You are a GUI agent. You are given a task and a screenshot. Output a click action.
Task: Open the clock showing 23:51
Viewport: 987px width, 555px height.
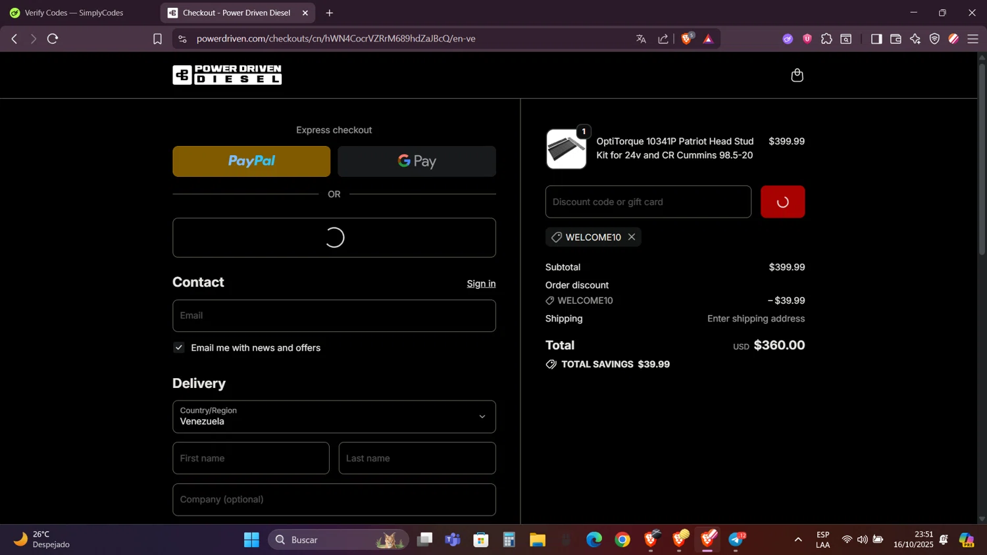click(913, 539)
